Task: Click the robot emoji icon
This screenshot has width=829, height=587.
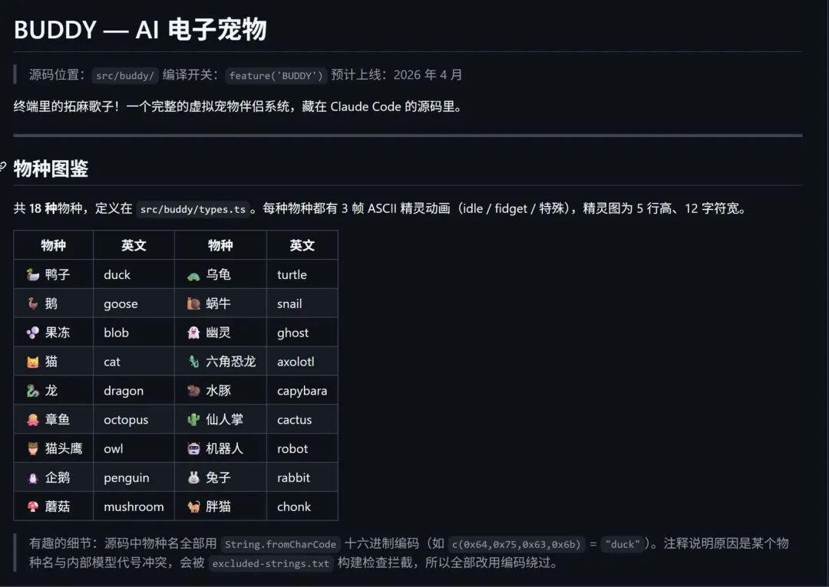Action: tap(193, 449)
